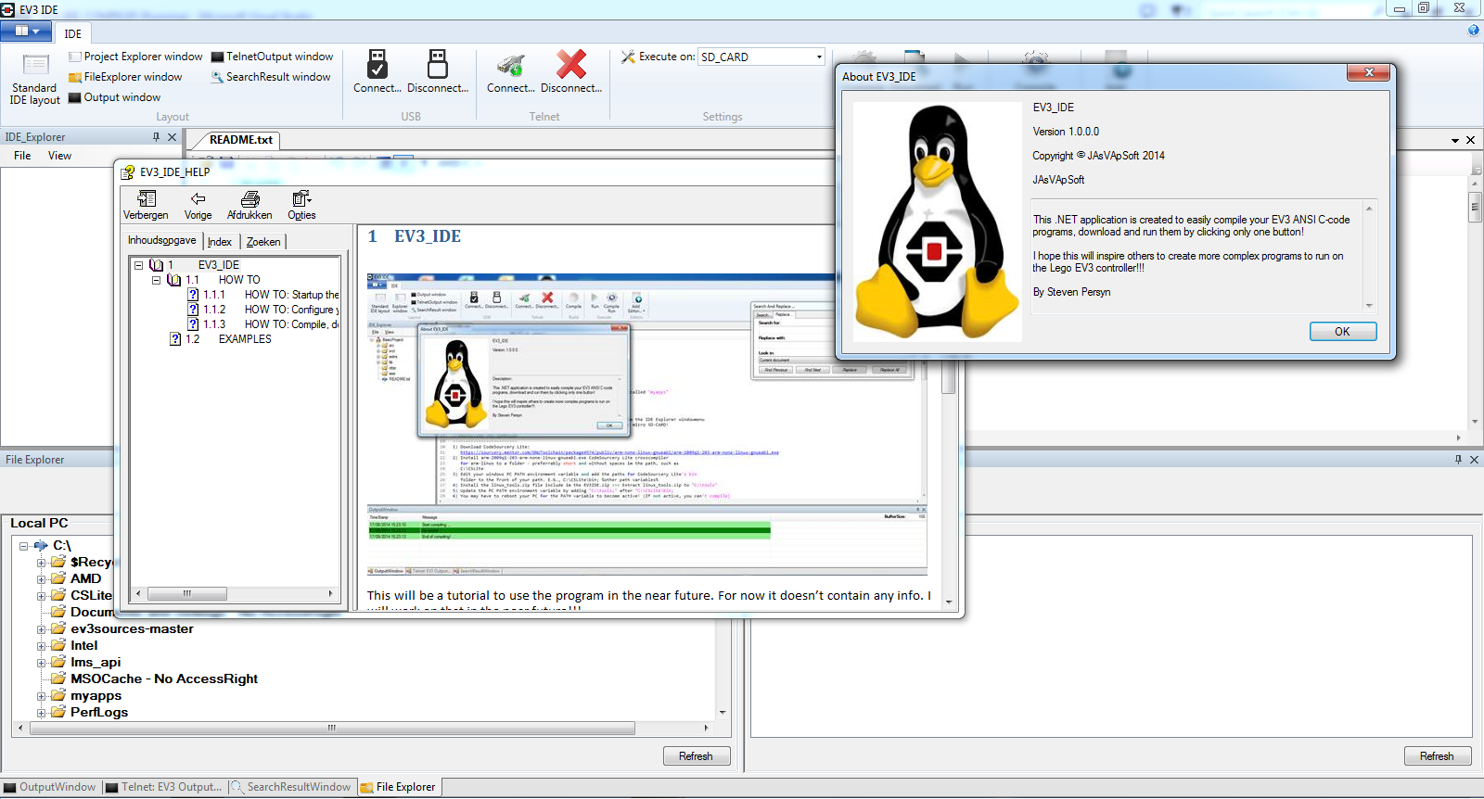Collapse the EV3_IDE node in help tree

click(139, 265)
